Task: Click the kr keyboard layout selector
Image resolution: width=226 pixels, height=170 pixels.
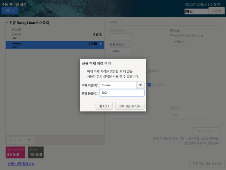Action: pos(196,12)
